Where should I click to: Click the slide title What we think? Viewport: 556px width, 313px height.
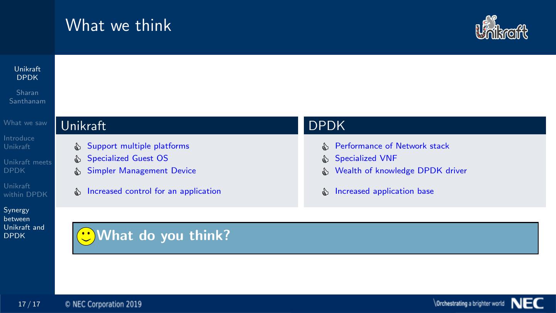pyautogui.click(x=119, y=25)
